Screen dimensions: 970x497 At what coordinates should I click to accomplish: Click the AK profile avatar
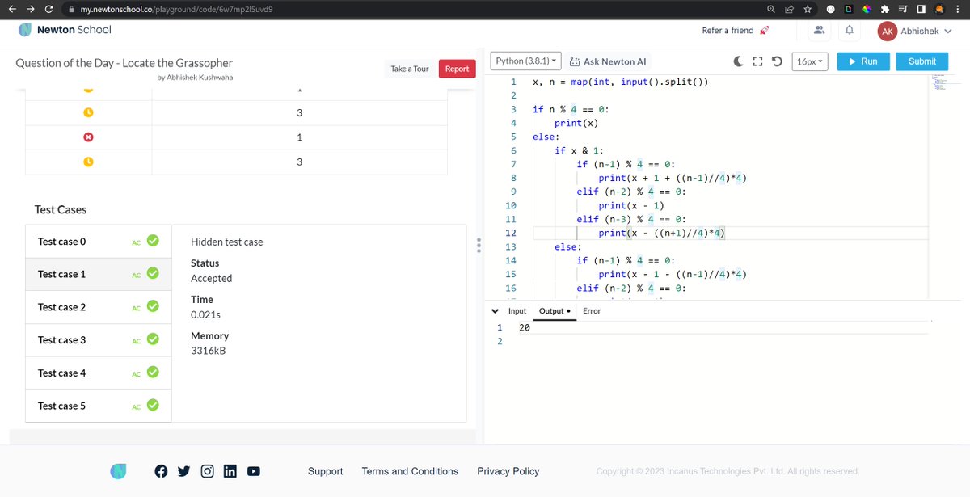pyautogui.click(x=887, y=31)
